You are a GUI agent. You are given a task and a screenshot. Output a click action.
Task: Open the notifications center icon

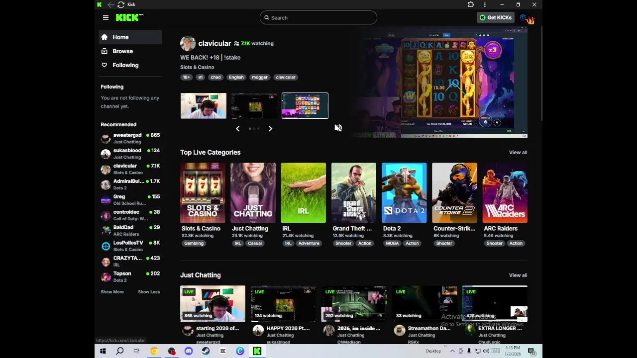coord(531,351)
